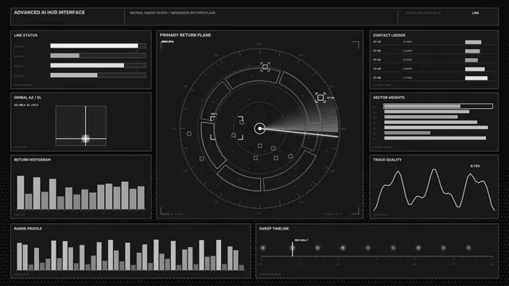
Task: Click the bright radar sweep line
Action: click(x=299, y=133)
